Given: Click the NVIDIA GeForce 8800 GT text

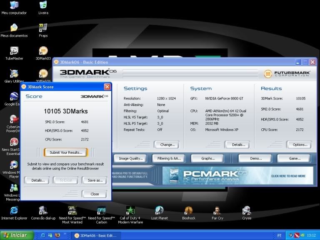Looking at the screenshot, I should click(x=224, y=98).
